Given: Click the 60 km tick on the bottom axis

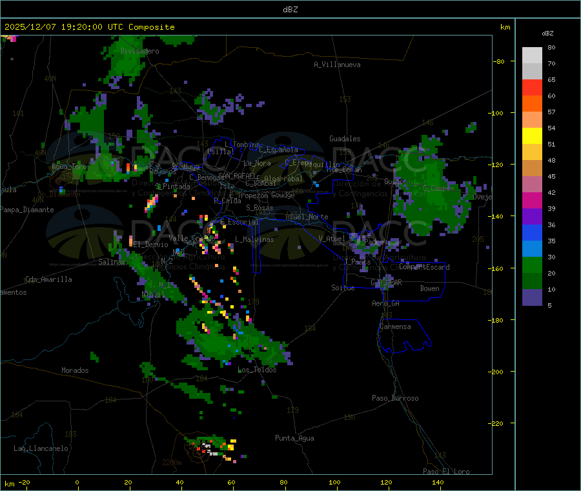Looking at the screenshot, I should (x=231, y=483).
